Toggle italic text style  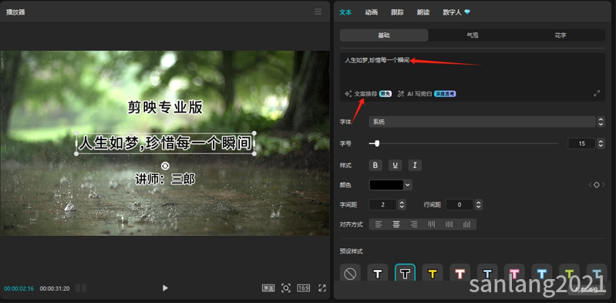(415, 166)
